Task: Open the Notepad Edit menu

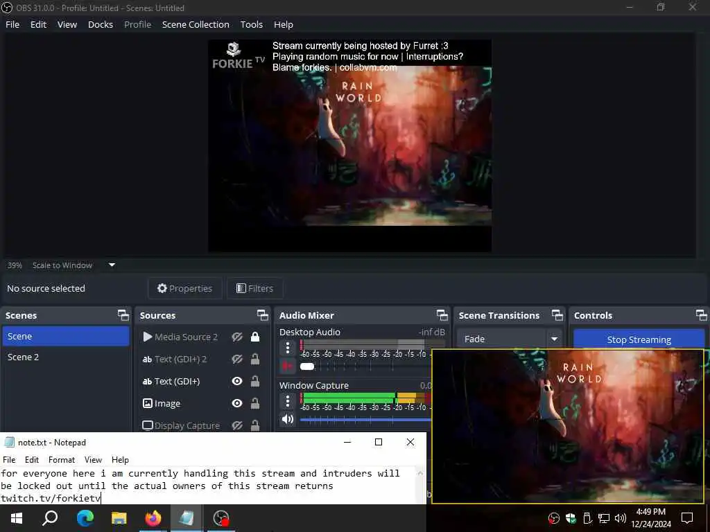Action: click(32, 460)
